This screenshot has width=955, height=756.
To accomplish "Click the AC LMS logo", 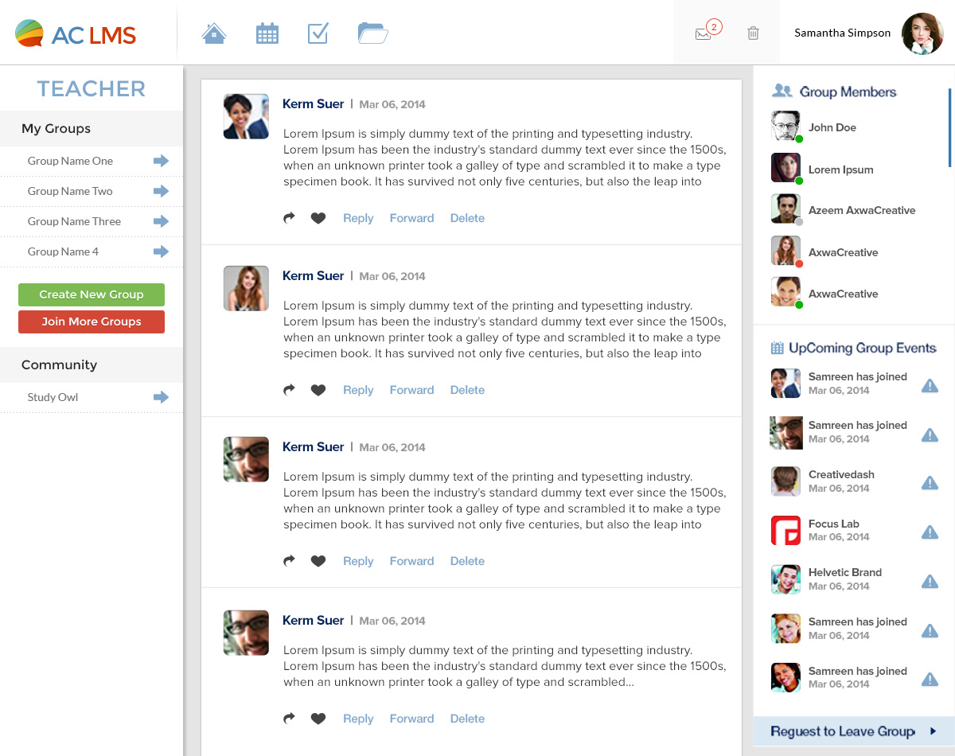I will (x=76, y=34).
